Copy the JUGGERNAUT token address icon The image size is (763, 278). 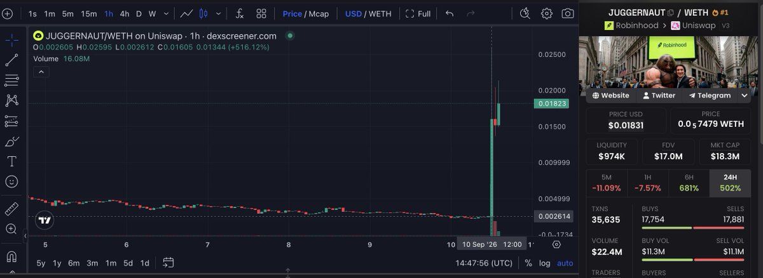coord(671,12)
